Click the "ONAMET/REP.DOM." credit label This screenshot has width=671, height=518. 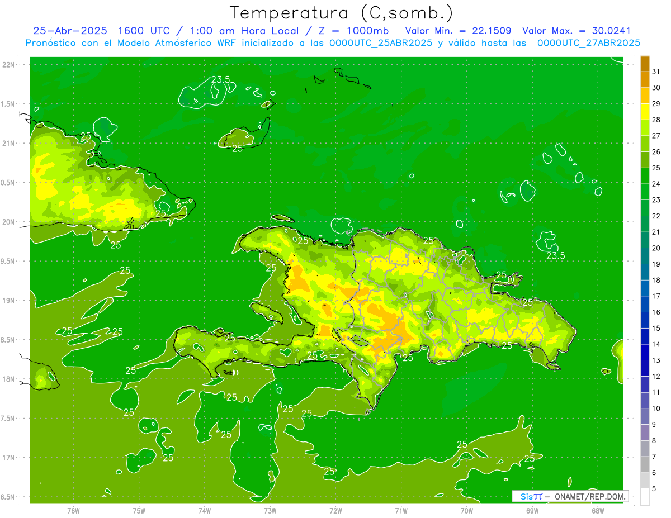point(589,496)
